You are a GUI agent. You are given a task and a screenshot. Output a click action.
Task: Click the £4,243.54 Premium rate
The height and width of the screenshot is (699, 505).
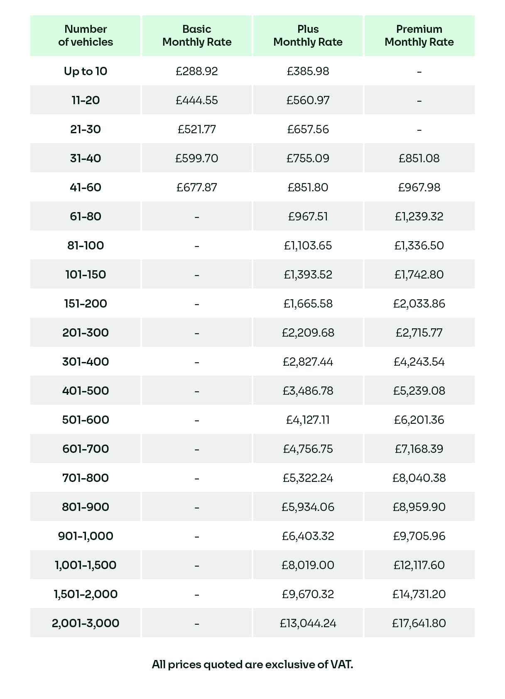click(419, 362)
